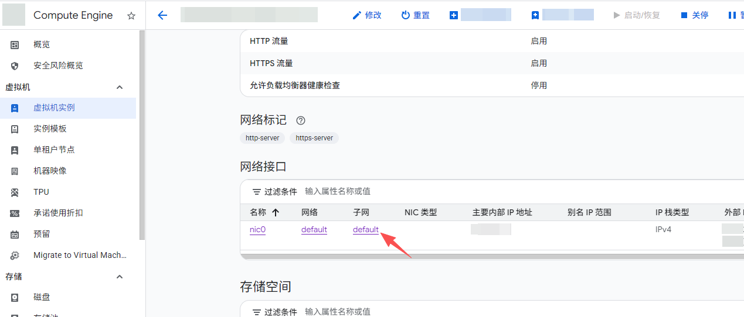
Task: Open the default network link
Action: (x=314, y=229)
